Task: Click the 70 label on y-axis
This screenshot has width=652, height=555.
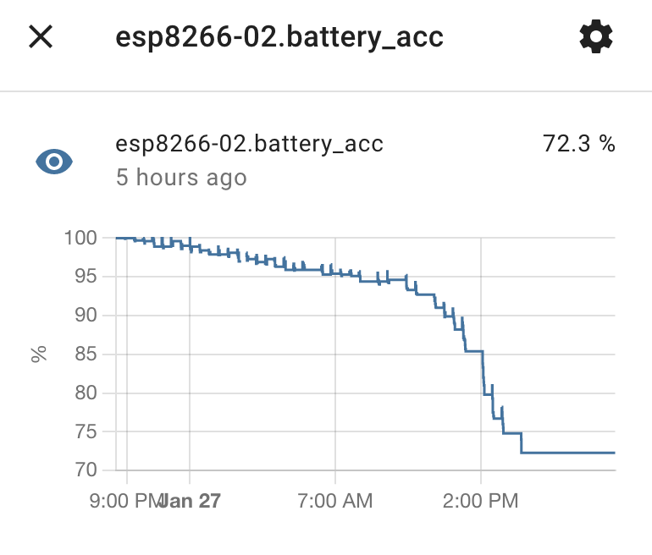Action: [x=84, y=470]
